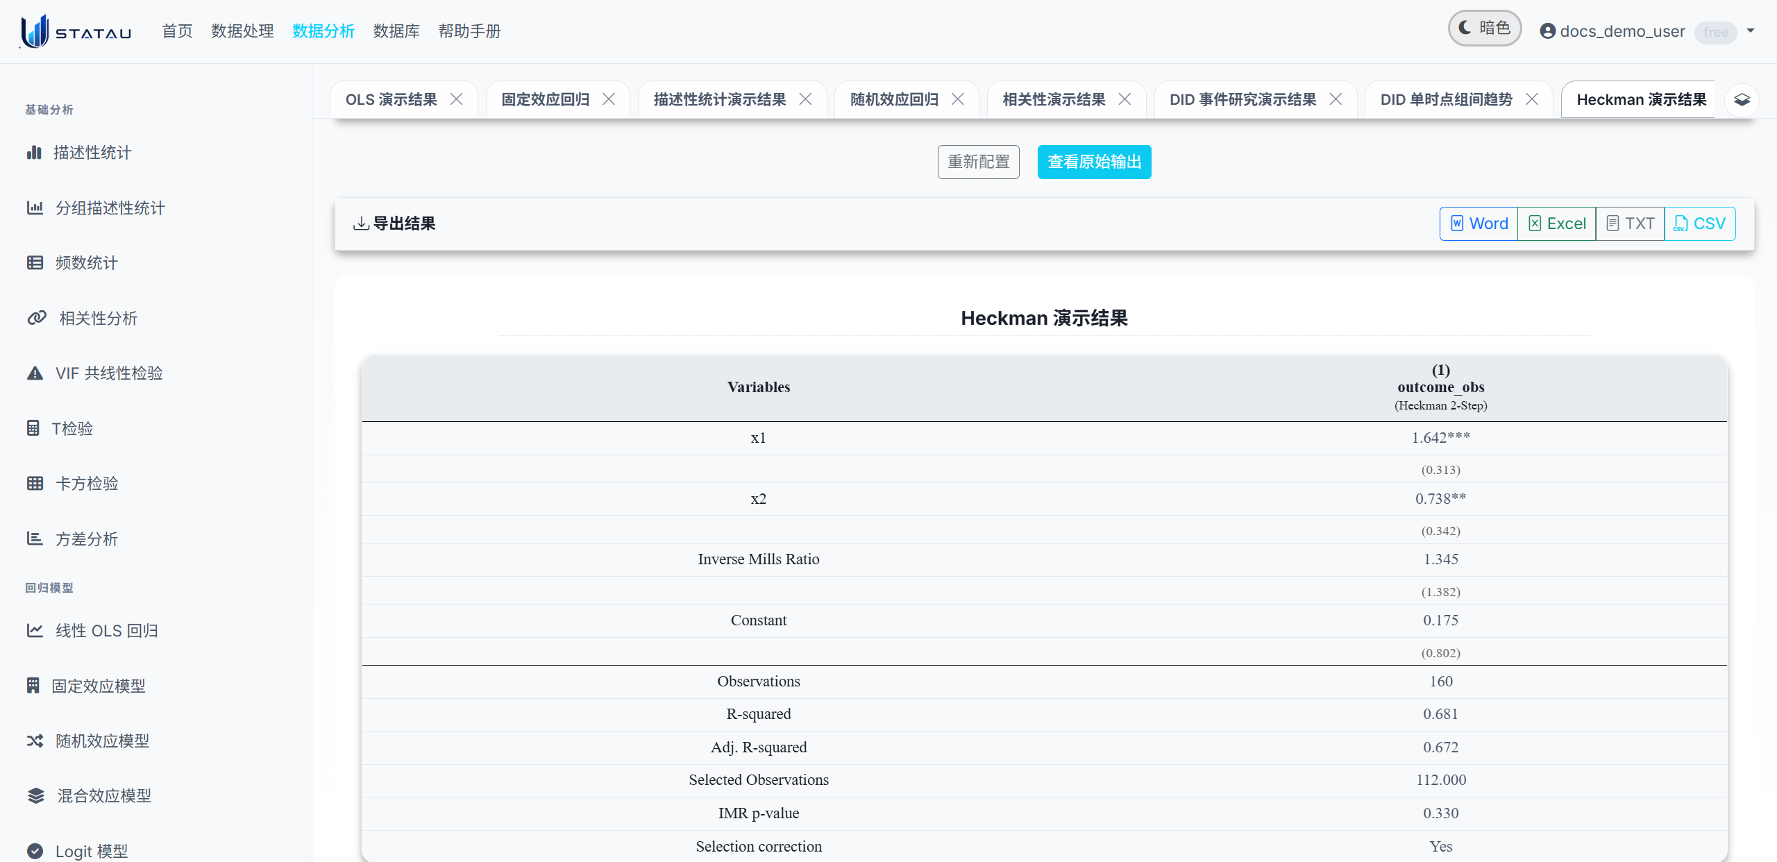Image resolution: width=1777 pixels, height=862 pixels.
Task: Switch to the OLS 演示结果 tab
Action: (391, 99)
